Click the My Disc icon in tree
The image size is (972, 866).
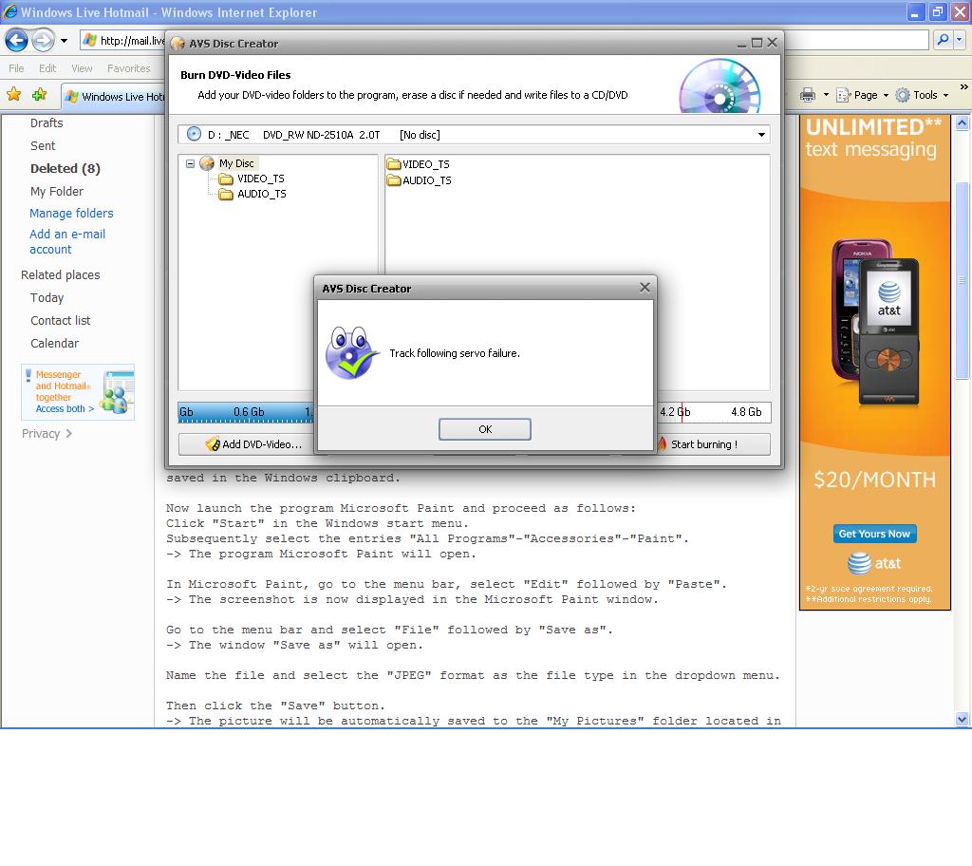coord(207,163)
